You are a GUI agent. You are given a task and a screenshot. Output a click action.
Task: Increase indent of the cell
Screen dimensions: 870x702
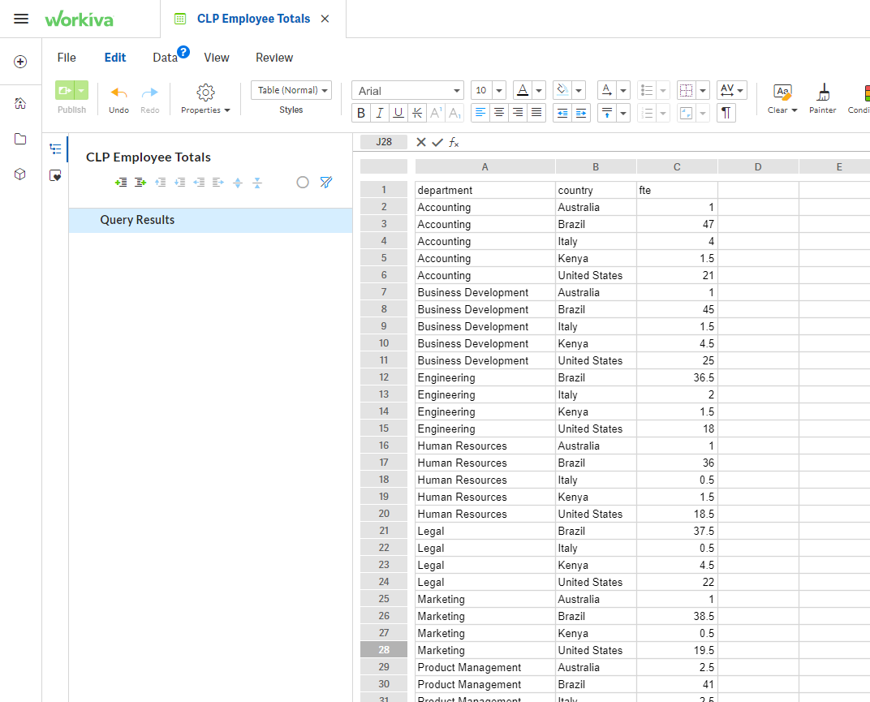tap(581, 113)
